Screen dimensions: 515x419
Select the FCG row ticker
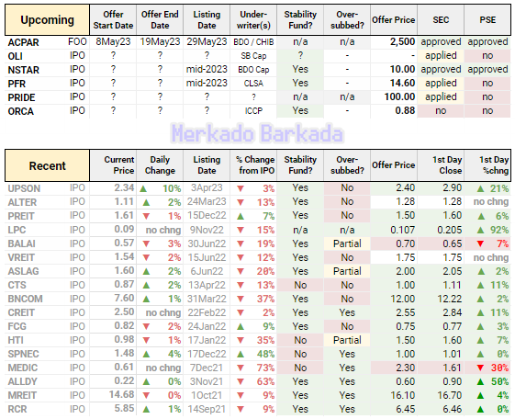point(17,327)
